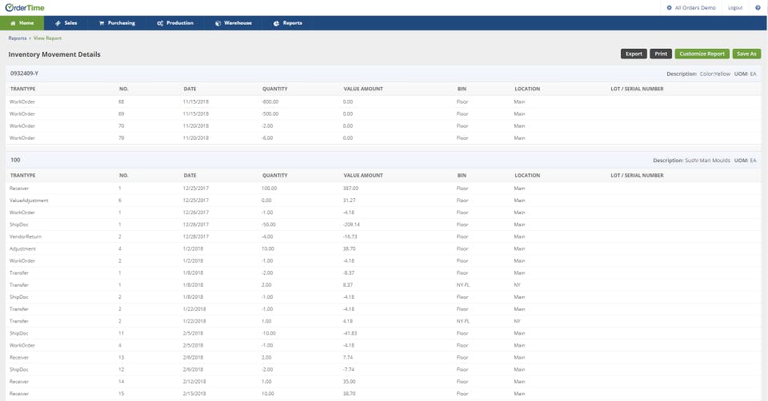
Task: Click the Home house icon
Action: click(x=12, y=23)
